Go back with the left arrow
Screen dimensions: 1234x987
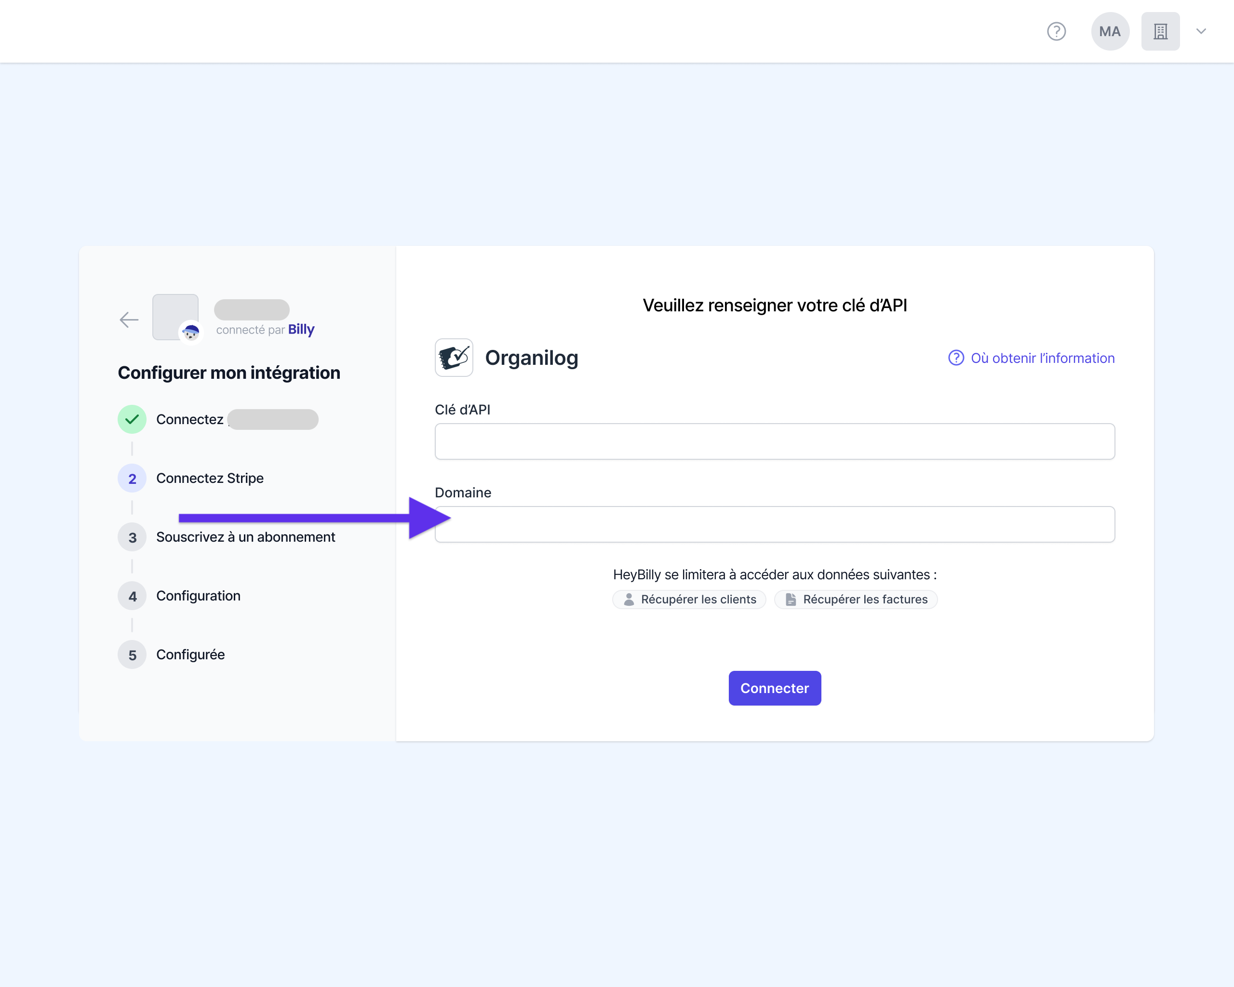(x=129, y=319)
